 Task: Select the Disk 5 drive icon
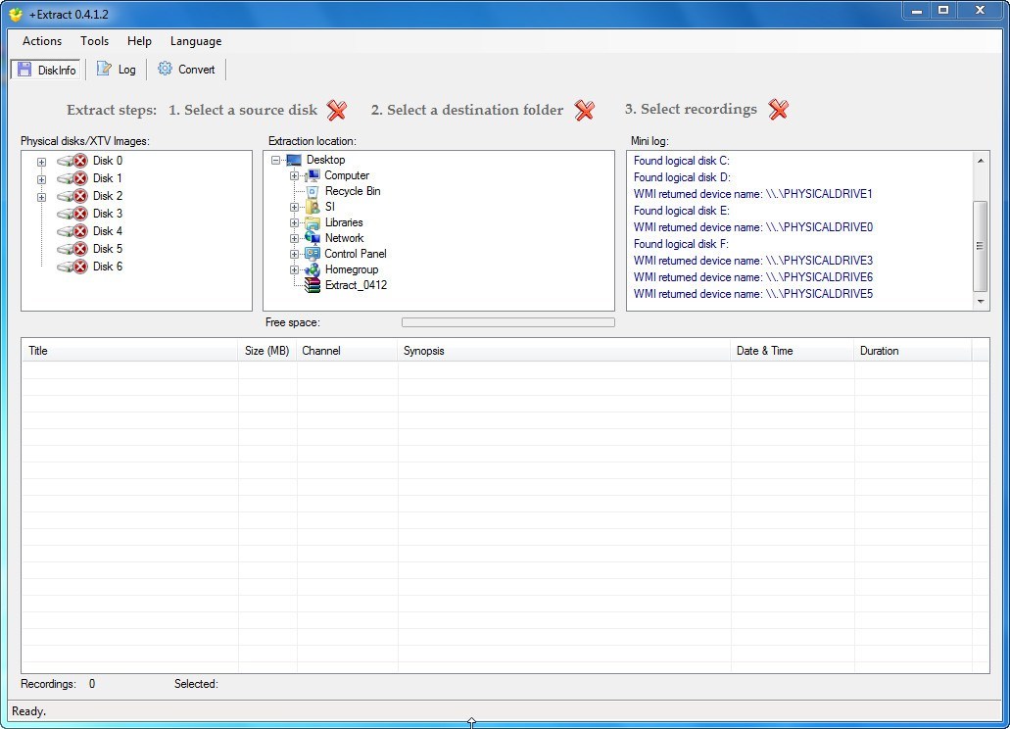pyautogui.click(x=72, y=249)
